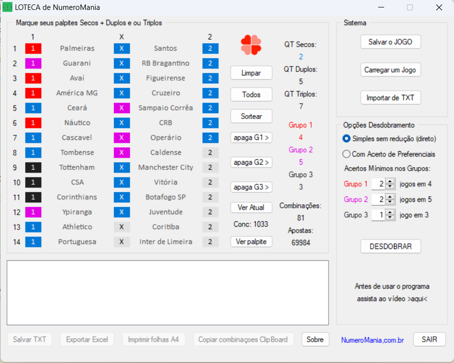The height and width of the screenshot is (363, 454).
Task: Toggle the X pick for Ceará vs Sampaio Corrêa
Action: point(121,108)
